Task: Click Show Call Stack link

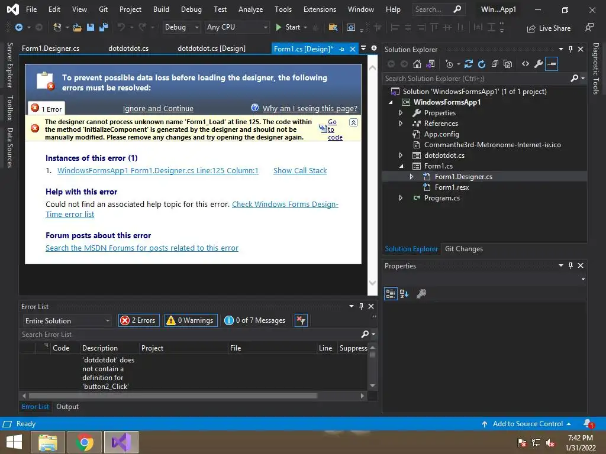Action: (300, 171)
